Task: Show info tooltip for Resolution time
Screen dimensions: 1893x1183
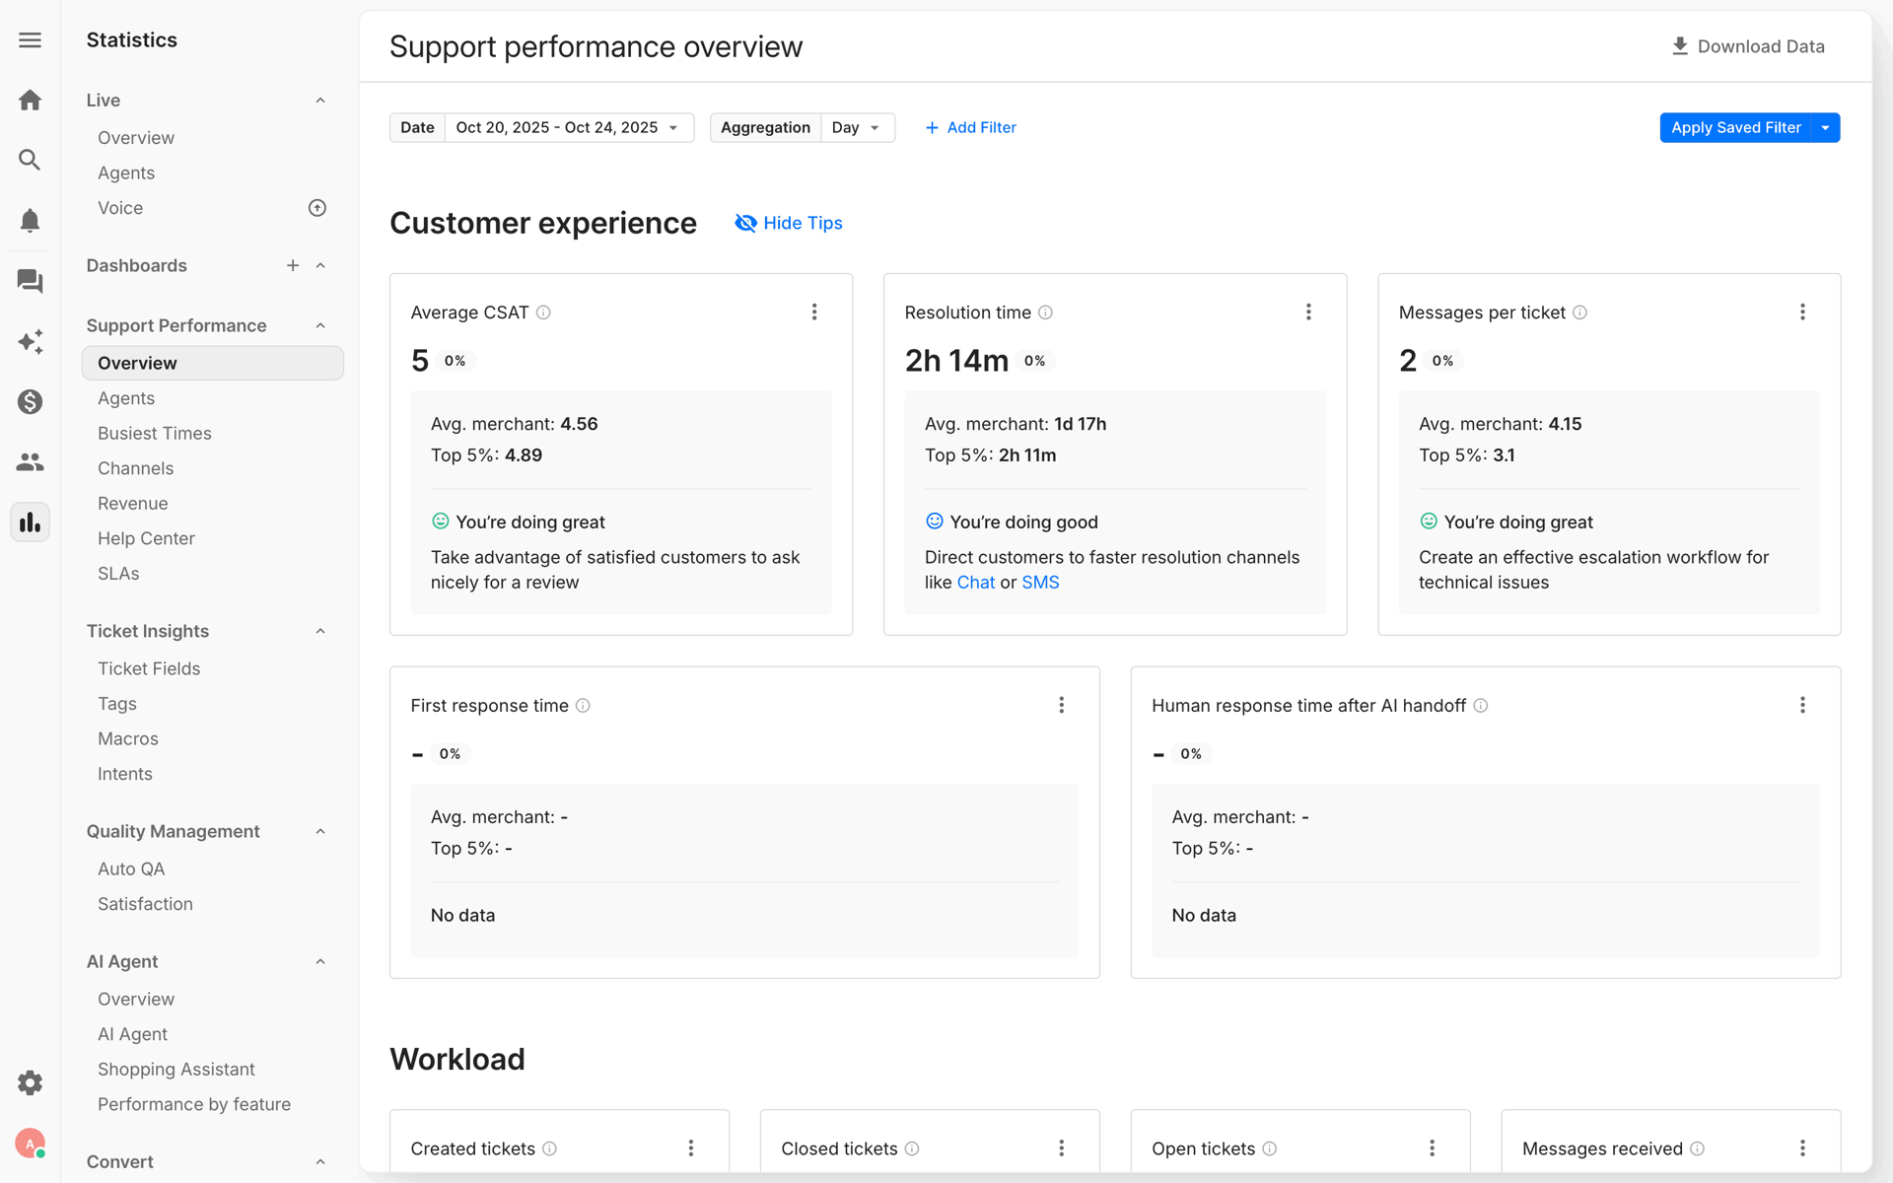Action: (x=1046, y=313)
